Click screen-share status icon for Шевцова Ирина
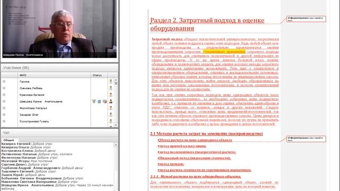The width and height of the screenshot is (340, 191). click(105, 101)
